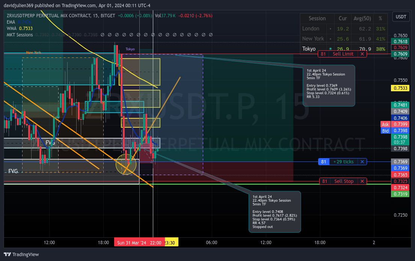The image size is (415, 261).
Task: Click the Cur column header
Action: 343,18
